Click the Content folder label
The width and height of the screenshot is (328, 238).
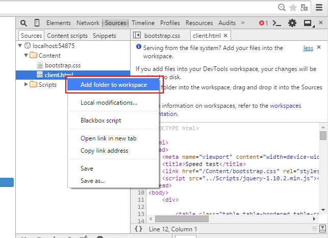coord(49,56)
